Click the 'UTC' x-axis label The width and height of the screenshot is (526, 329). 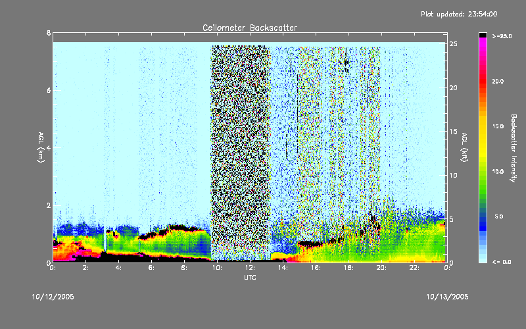point(250,278)
